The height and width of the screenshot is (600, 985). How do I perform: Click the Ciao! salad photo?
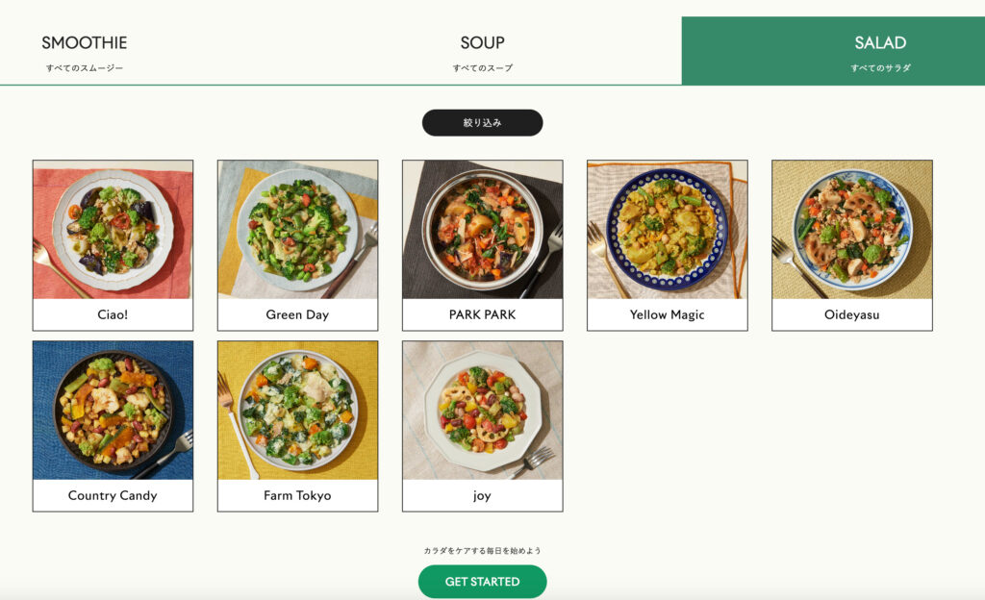point(113,230)
